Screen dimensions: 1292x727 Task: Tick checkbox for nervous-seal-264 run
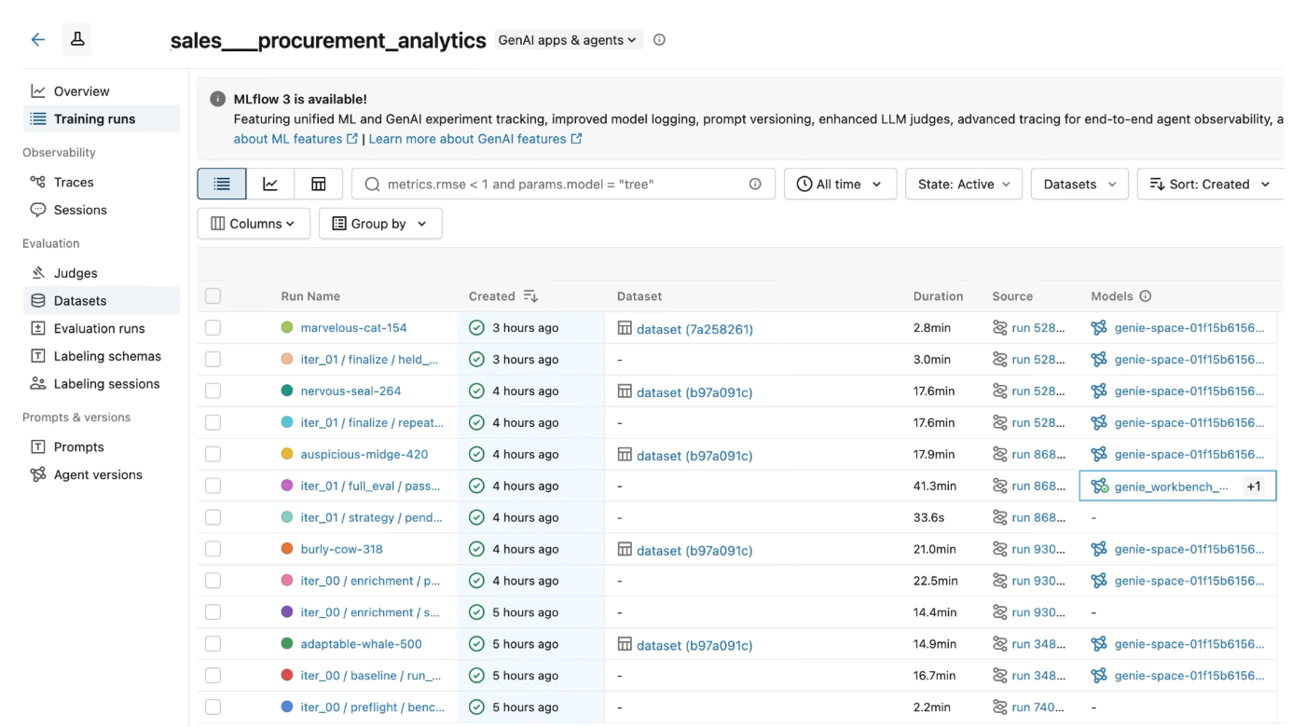[213, 391]
